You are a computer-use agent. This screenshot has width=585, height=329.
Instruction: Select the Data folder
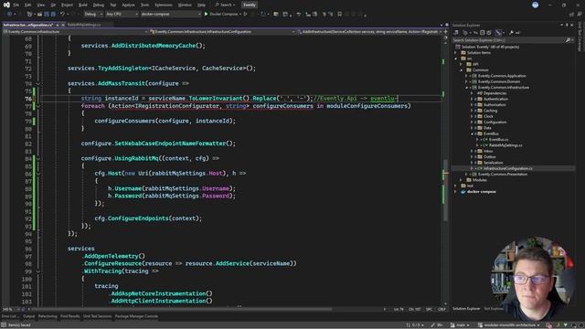tap(487, 128)
